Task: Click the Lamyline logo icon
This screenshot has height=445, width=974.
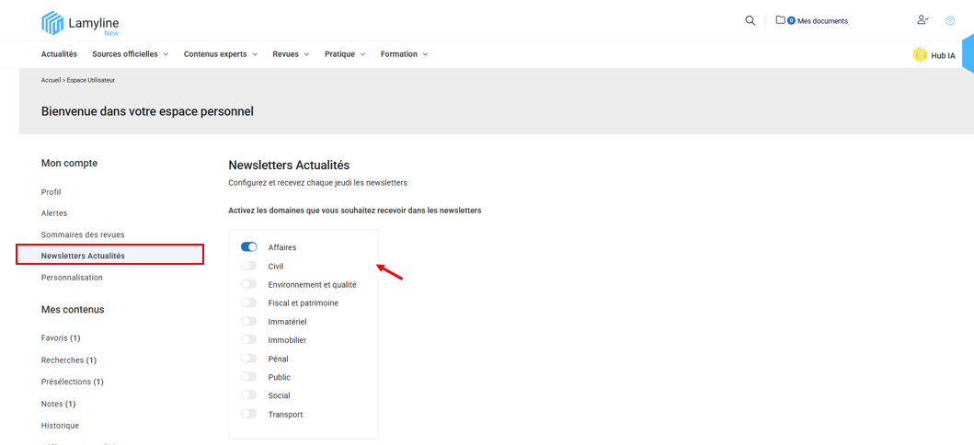Action: point(52,23)
